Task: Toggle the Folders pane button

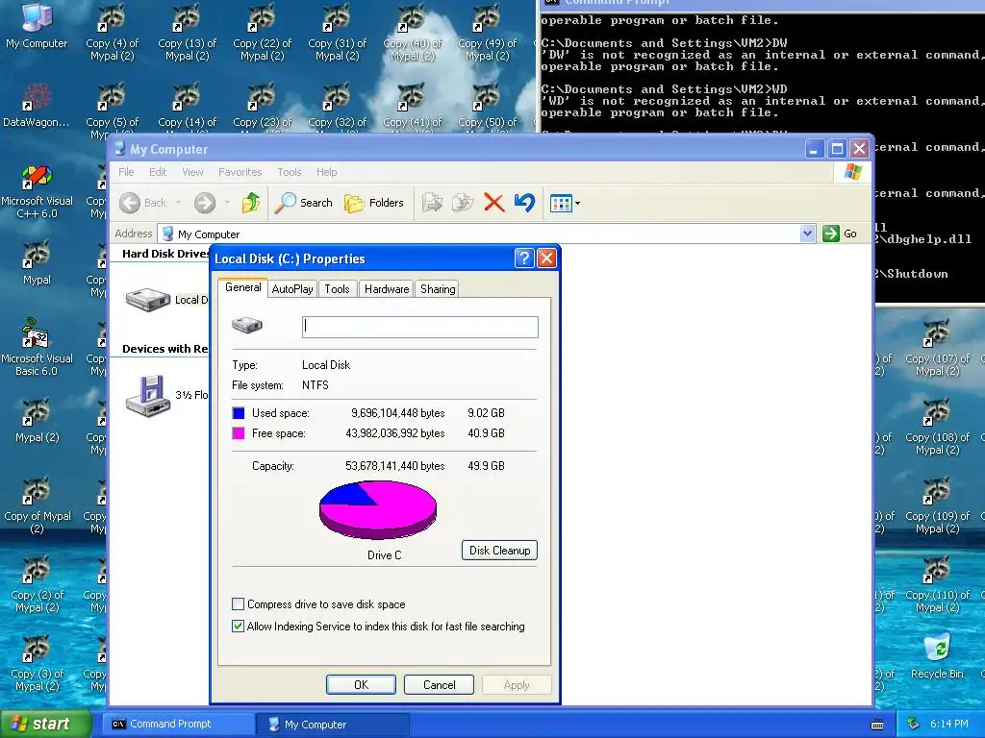Action: tap(374, 203)
